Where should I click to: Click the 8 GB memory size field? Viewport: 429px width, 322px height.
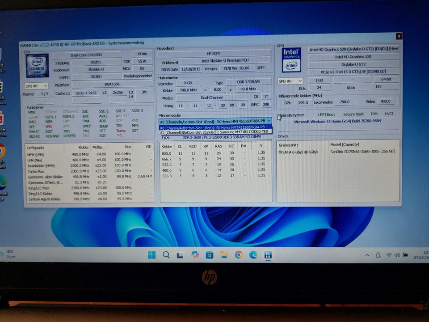[x=188, y=83]
